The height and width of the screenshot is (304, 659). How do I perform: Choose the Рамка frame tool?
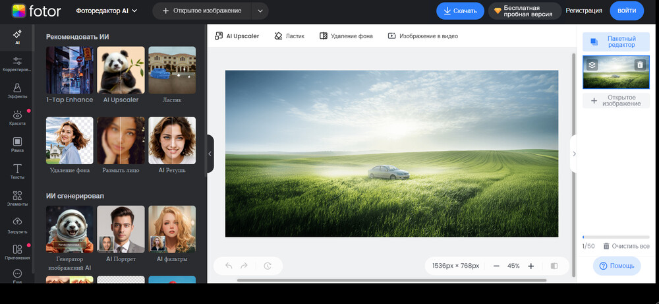[x=17, y=145]
